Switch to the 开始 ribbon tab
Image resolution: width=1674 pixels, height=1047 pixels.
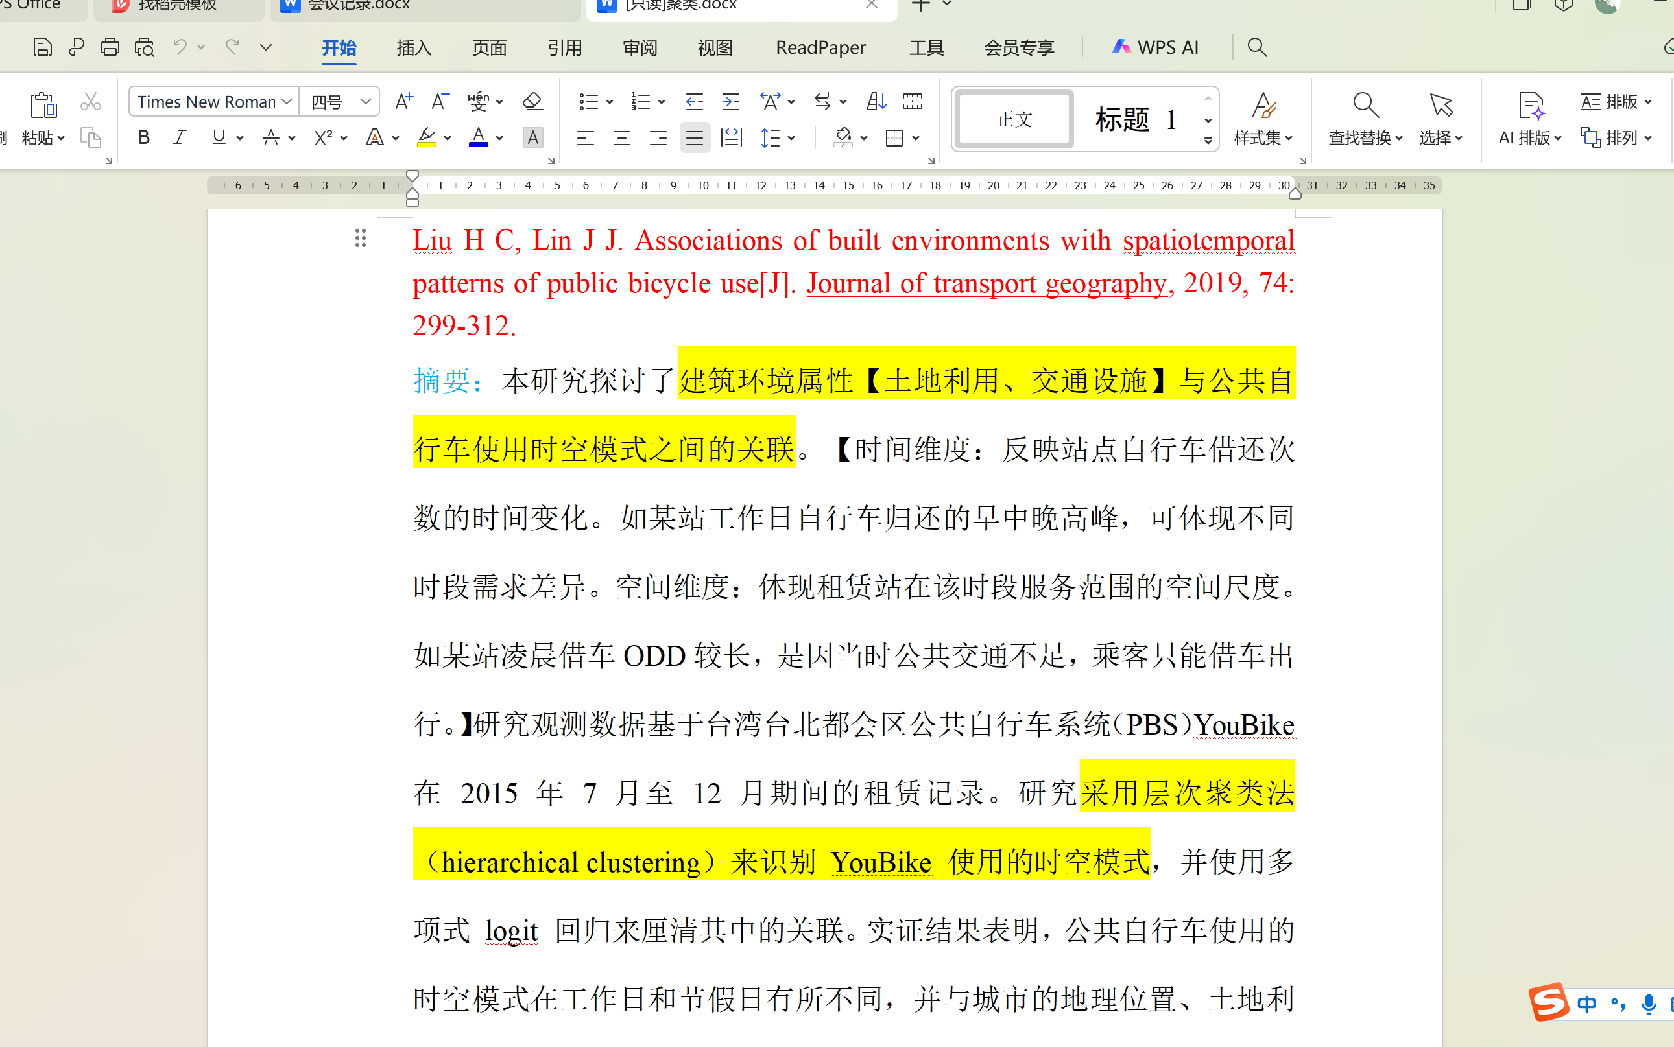click(339, 47)
